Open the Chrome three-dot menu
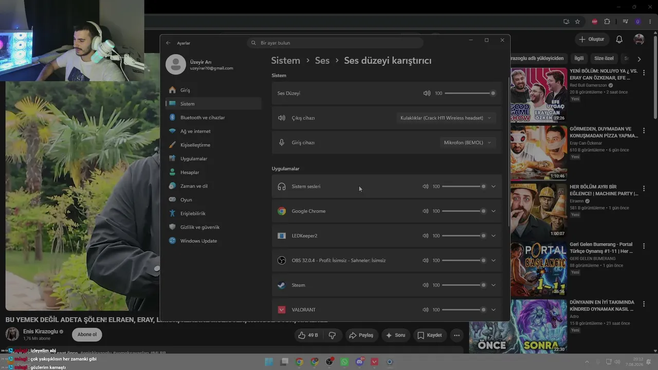The image size is (658, 370). click(650, 22)
